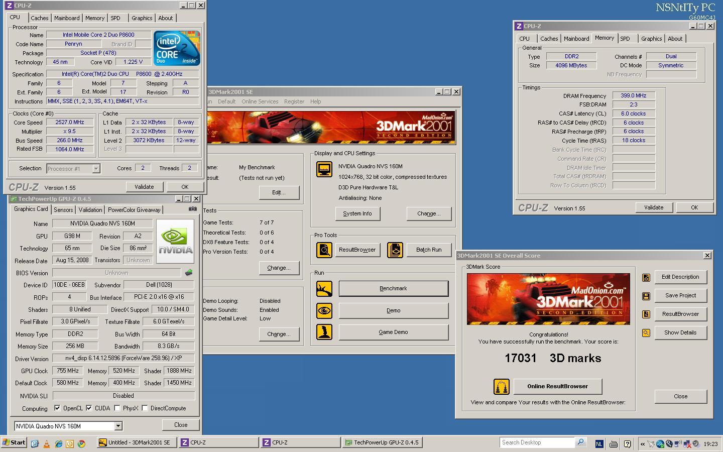Open VLC from the quick launch bar
The image size is (723, 452).
(47, 443)
